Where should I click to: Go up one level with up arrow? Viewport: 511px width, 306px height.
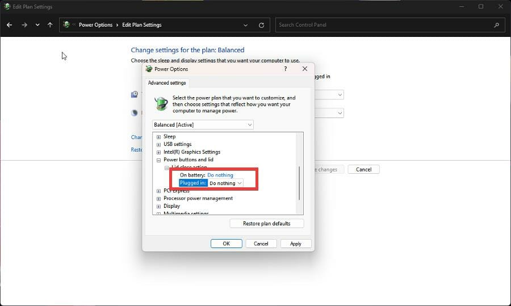tap(50, 25)
